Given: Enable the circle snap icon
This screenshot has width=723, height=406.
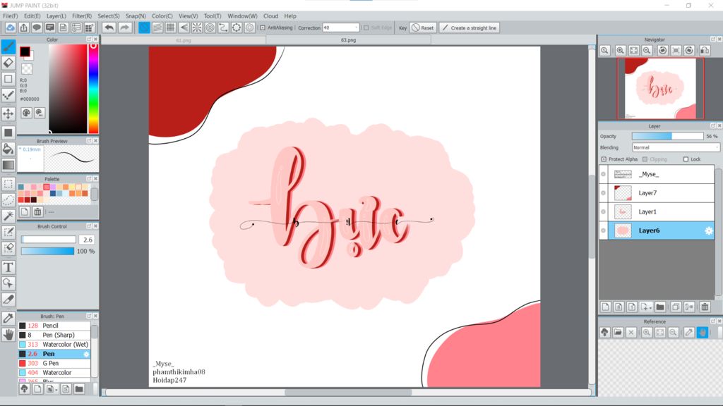Looking at the screenshot, I should 210,27.
